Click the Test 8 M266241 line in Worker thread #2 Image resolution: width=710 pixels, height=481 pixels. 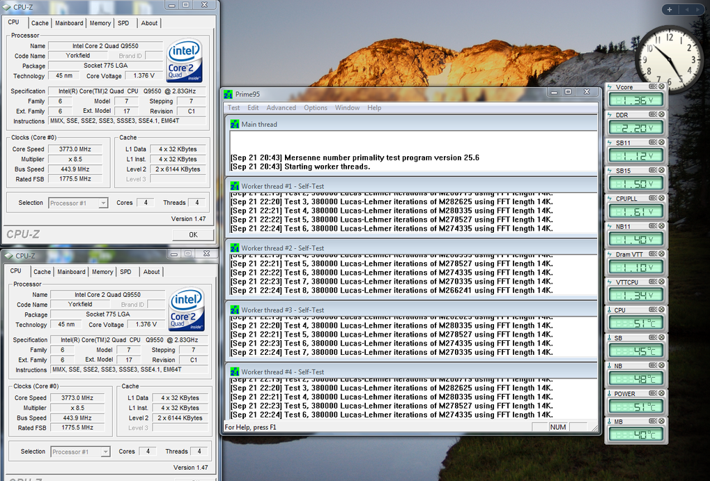[392, 290]
